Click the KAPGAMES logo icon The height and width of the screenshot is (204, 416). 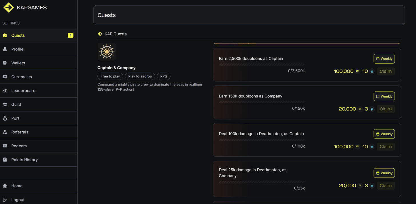(x=9, y=8)
